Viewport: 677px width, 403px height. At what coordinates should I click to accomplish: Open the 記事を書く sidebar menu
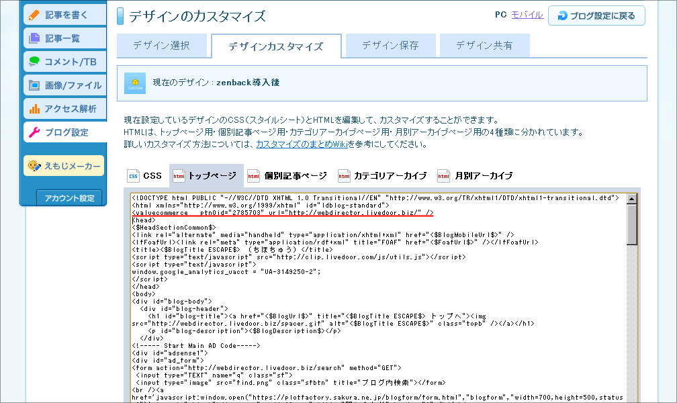64,15
